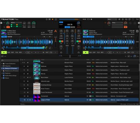Image resolution: width=140 pixels, height=123 pixels.
Task: Toggle the ON button in FX unit 2
Action: 125,27
